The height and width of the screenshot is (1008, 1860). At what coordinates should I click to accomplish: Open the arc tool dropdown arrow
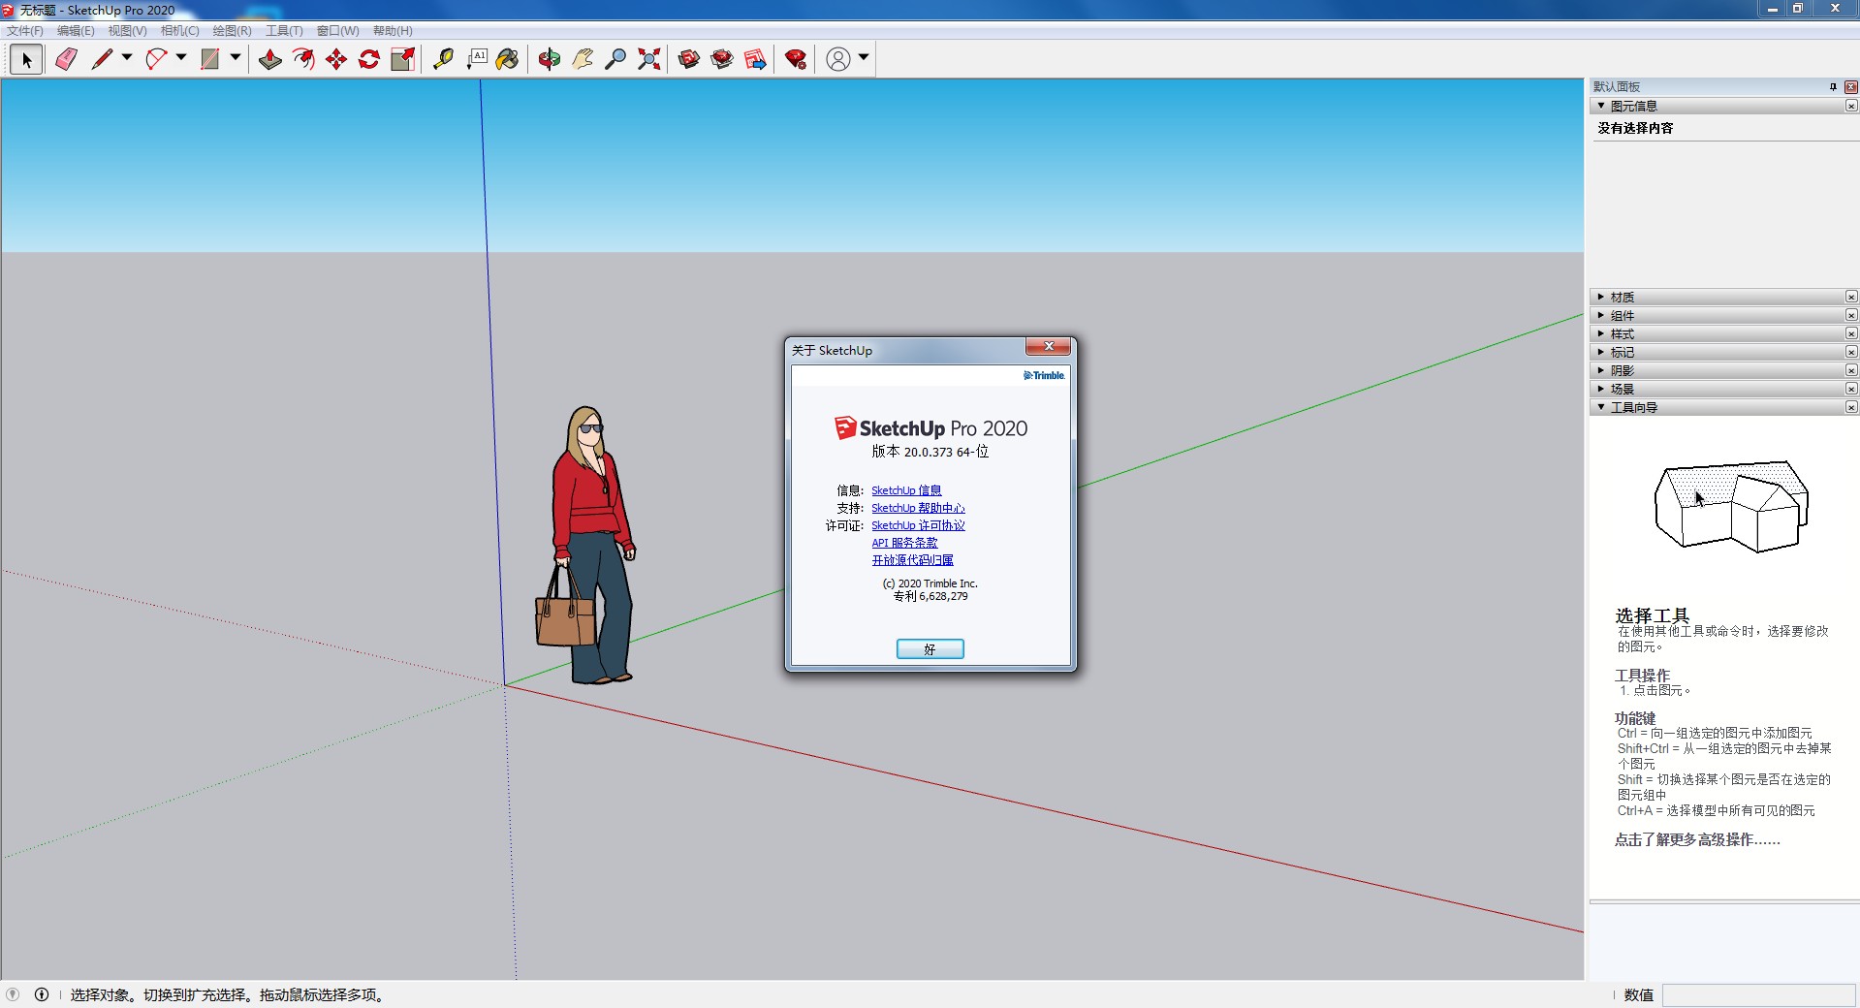pos(181,58)
